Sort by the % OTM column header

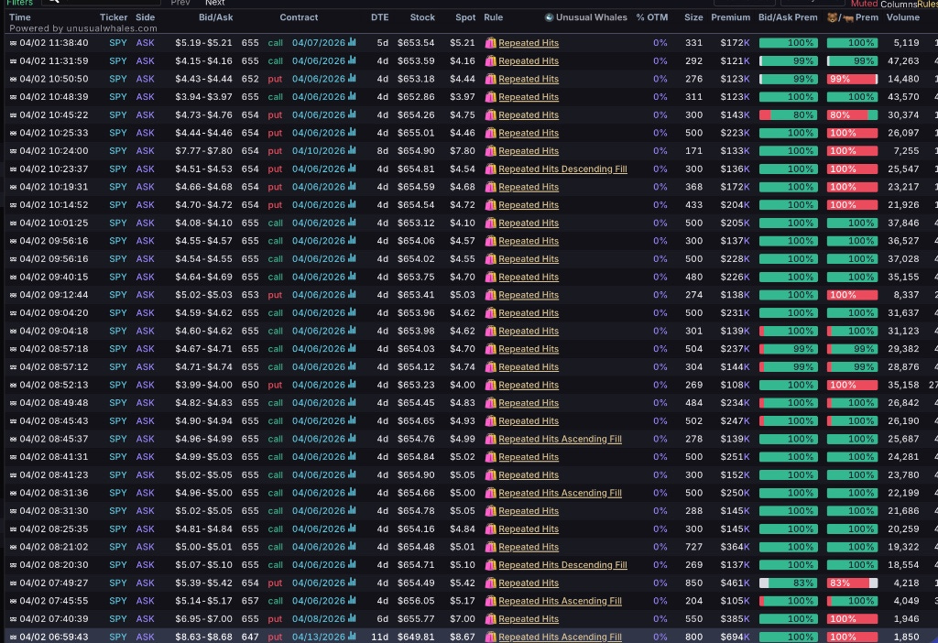pyautogui.click(x=652, y=17)
